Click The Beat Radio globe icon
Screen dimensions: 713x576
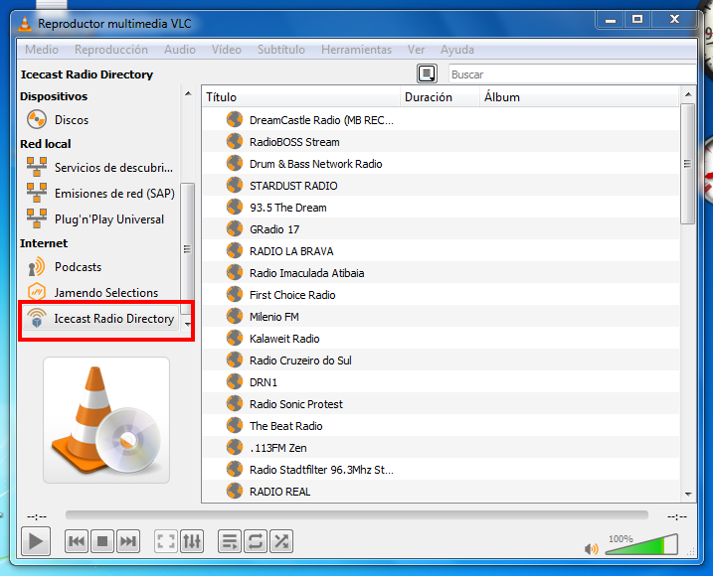235,425
